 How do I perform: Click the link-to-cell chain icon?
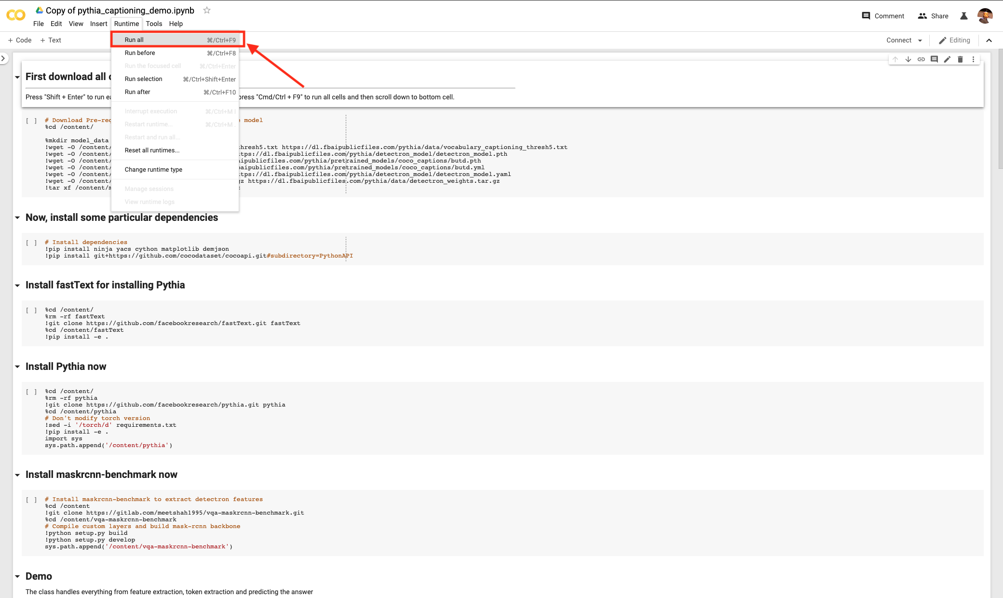pos(921,59)
